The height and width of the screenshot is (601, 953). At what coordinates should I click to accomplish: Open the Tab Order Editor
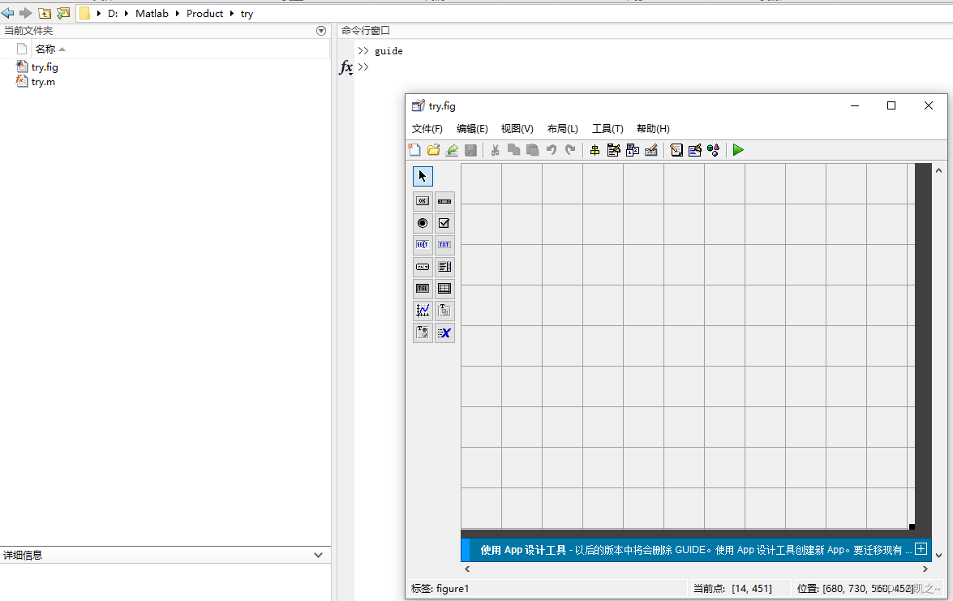[x=632, y=150]
